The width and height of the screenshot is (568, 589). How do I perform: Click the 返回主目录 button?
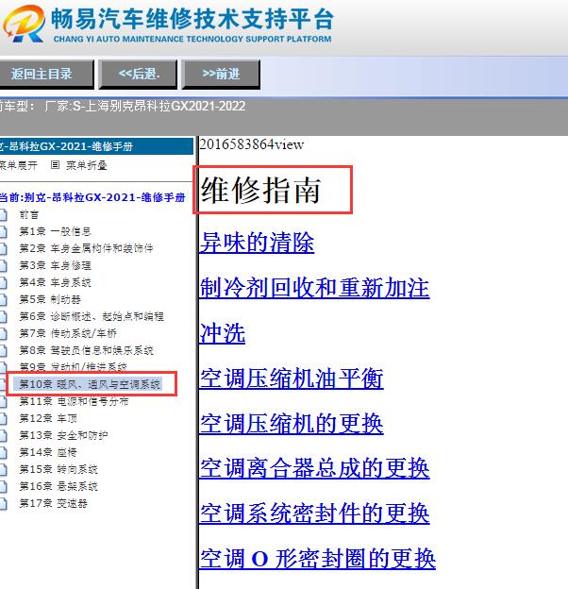tap(46, 74)
